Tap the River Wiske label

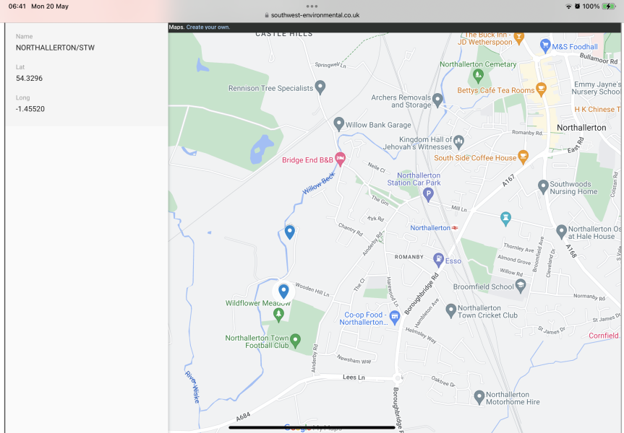click(x=192, y=387)
